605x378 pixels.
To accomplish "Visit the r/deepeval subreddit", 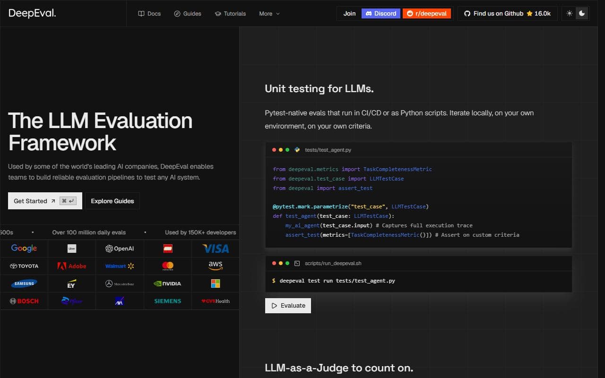I will 427,13.
